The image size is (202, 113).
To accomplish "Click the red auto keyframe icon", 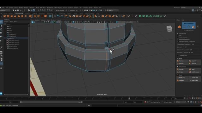I will [x=145, y=102].
